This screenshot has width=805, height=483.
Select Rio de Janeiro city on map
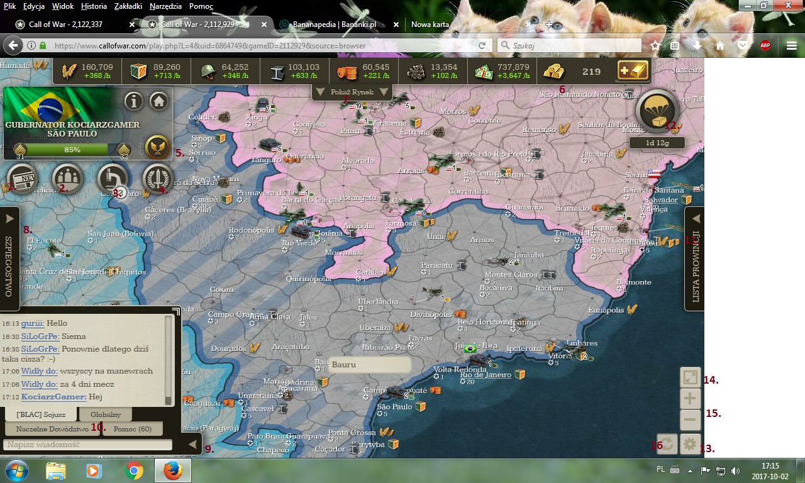(x=486, y=375)
